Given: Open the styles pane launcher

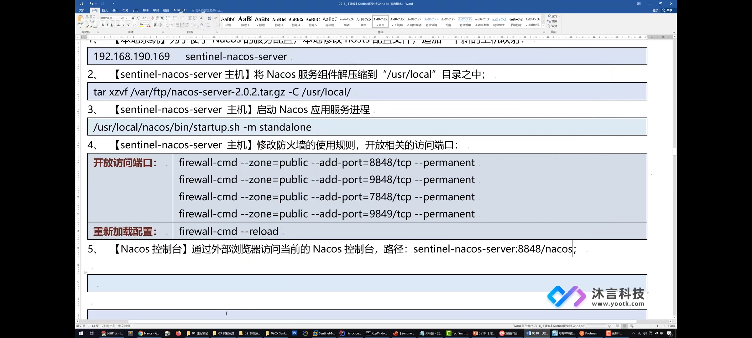Looking at the screenshot, I should point(544,32).
